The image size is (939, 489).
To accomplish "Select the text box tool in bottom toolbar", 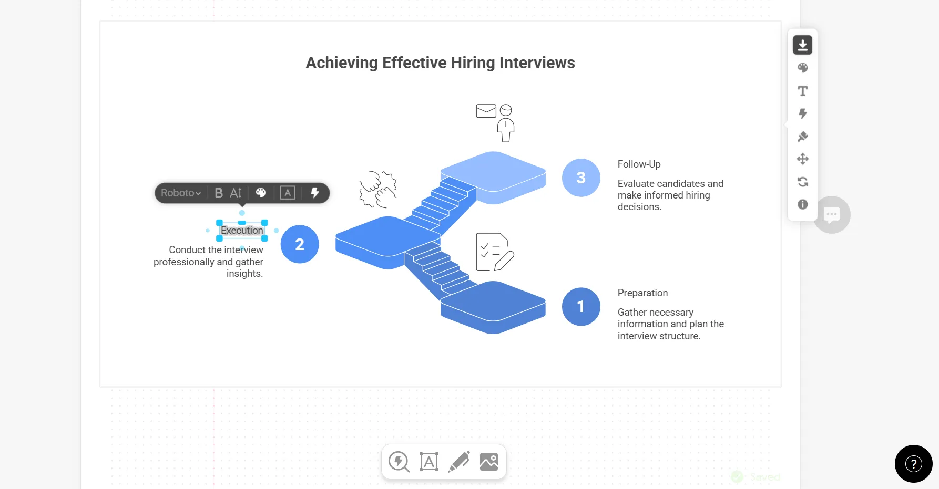I will 429,462.
